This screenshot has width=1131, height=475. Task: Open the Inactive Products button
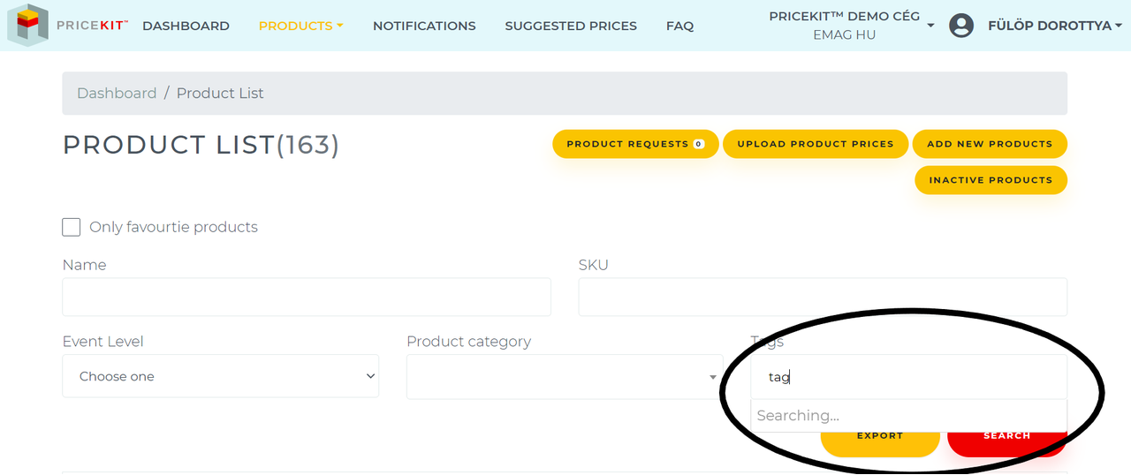point(991,180)
